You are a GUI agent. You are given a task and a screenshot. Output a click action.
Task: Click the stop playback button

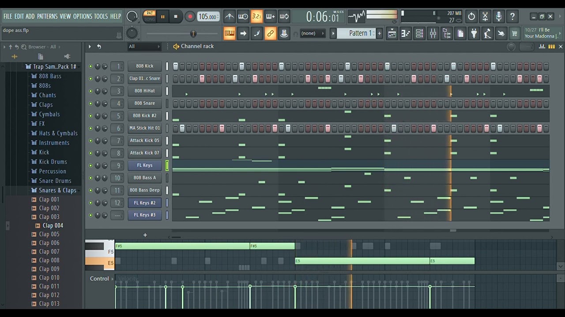[176, 17]
